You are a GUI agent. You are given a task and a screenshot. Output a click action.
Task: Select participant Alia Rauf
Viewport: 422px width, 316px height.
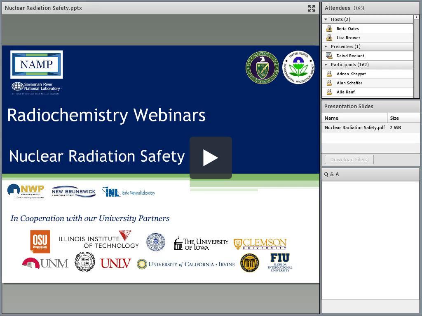coord(368,92)
